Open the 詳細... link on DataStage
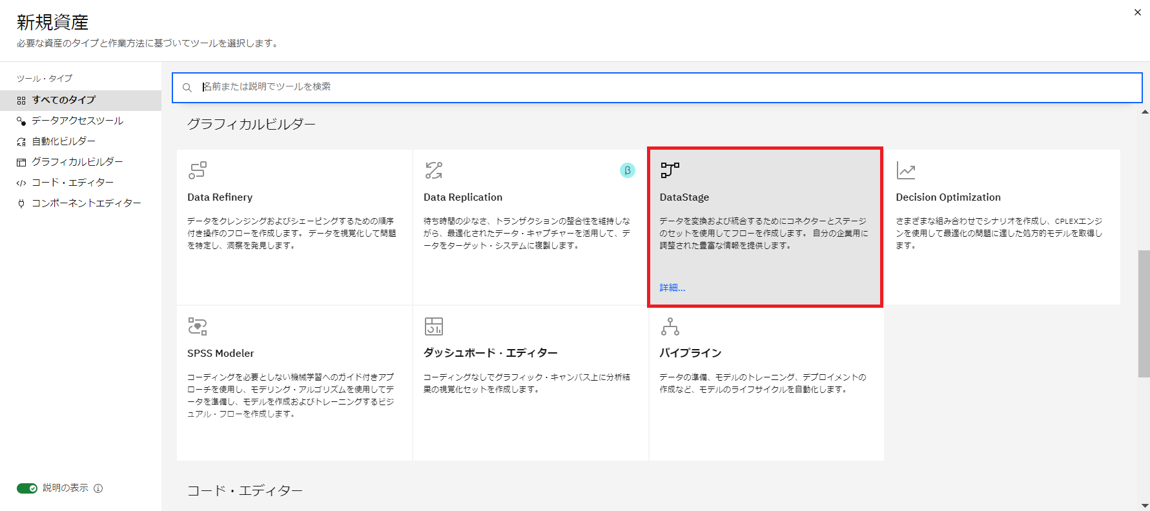The image size is (1150, 511). click(x=672, y=288)
